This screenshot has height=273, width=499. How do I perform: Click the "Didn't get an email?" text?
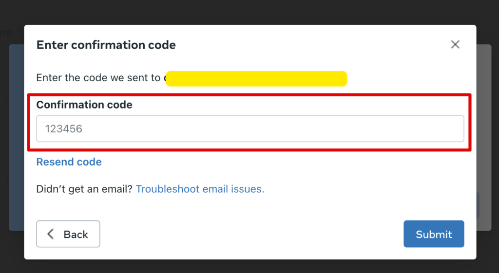pos(84,189)
